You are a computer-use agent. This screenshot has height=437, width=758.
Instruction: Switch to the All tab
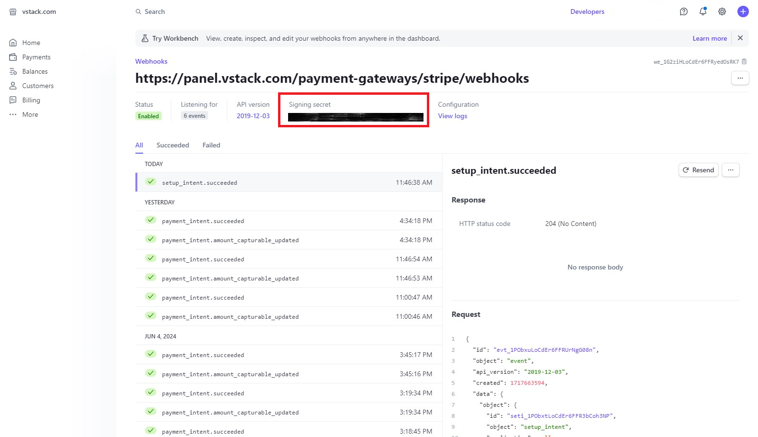point(139,145)
